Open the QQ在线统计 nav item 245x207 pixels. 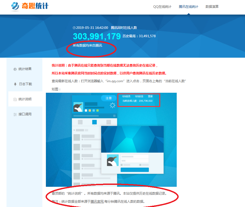[162, 7]
